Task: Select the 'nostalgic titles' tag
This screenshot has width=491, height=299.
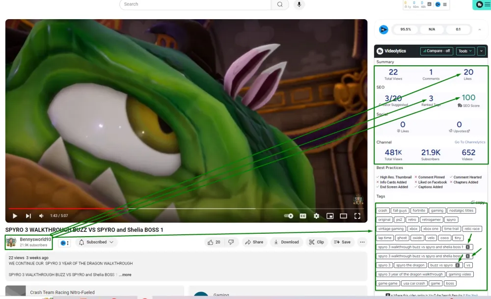Action: tap(461, 211)
